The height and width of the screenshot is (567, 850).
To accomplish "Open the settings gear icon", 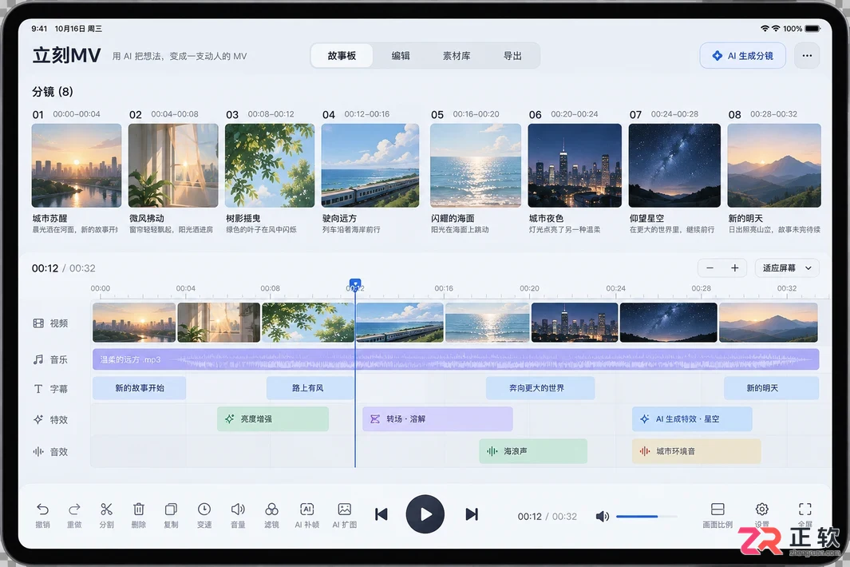I will (x=761, y=509).
